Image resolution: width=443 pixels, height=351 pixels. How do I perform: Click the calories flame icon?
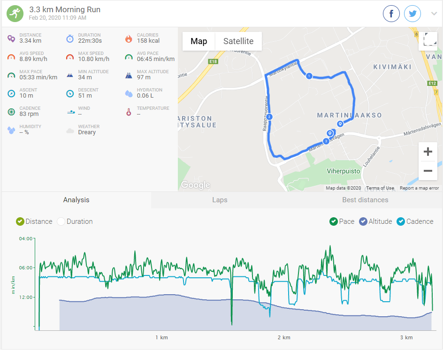[x=129, y=38]
